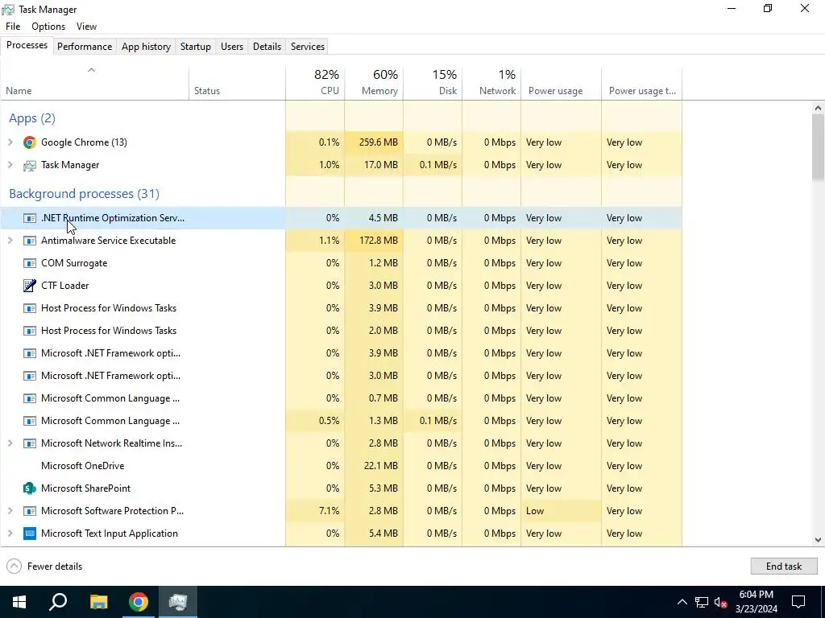Open File Explorer from the taskbar
The image size is (825, 618).
point(98,602)
